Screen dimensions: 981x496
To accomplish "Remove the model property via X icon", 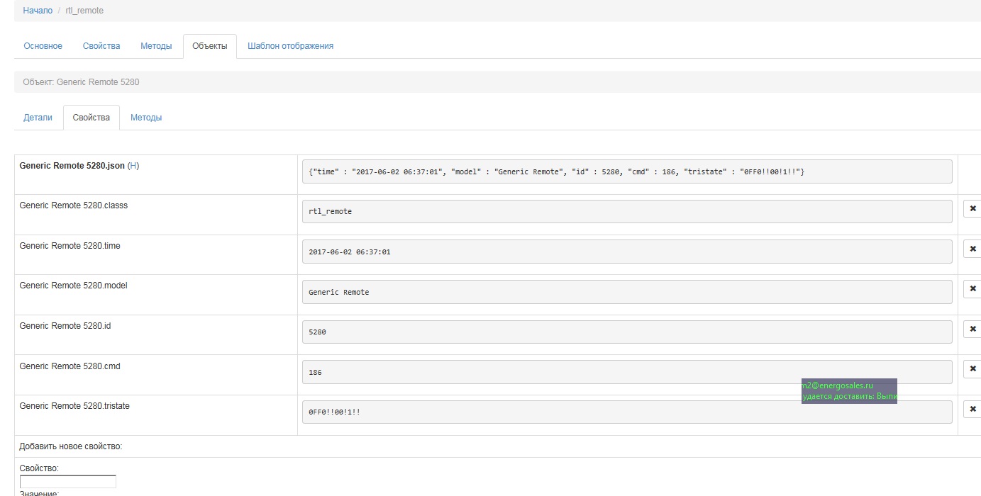I will click(x=972, y=289).
